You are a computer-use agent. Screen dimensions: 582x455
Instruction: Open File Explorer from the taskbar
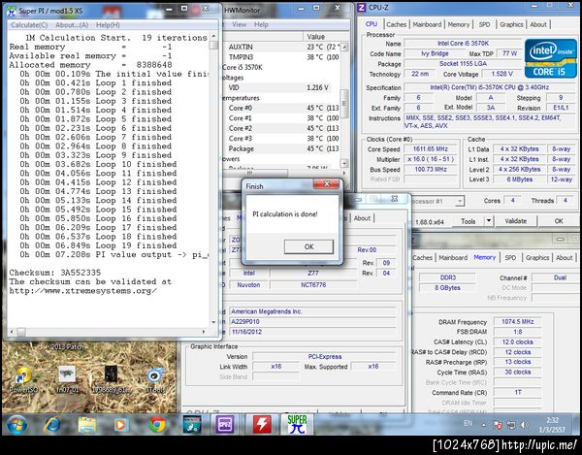(x=86, y=424)
